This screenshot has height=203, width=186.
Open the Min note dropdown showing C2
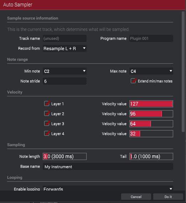[x=64, y=71]
